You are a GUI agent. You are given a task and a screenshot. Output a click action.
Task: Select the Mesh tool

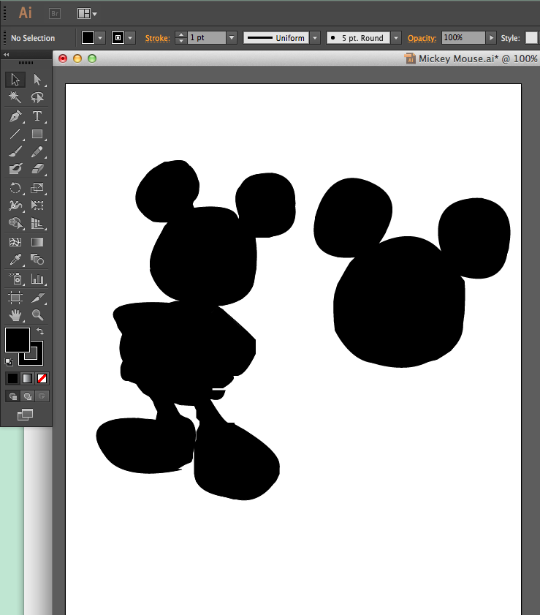click(x=15, y=242)
